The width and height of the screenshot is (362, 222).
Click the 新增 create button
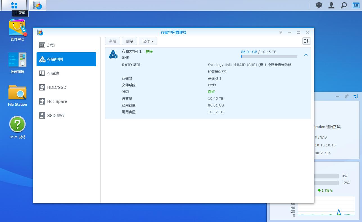tap(113, 41)
